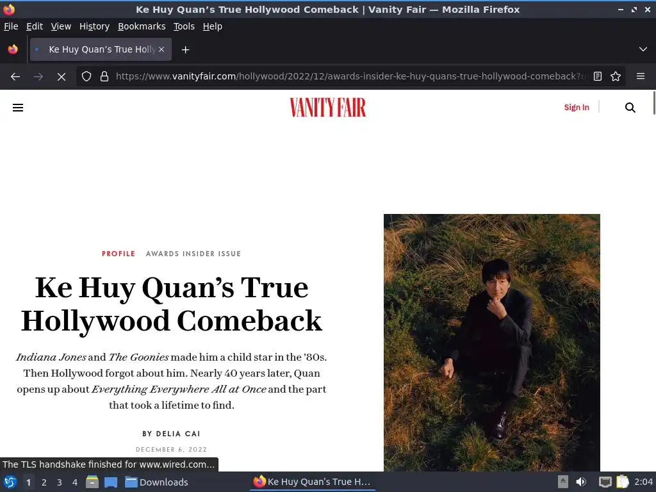Open the AWARDS INSIDER ISSUE link
The width and height of the screenshot is (656, 492).
click(x=193, y=254)
